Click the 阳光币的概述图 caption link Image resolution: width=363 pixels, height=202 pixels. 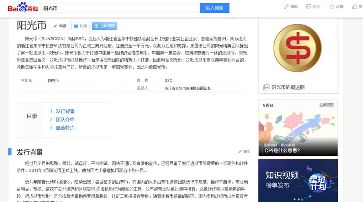tap(288, 87)
